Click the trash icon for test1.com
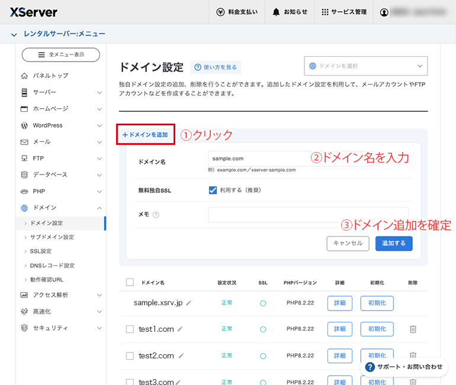Screen dimensions: 456x385 413,329
